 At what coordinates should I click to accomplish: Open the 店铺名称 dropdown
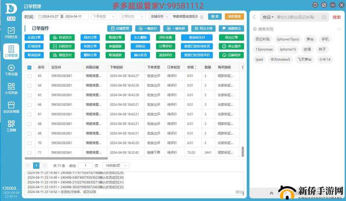[x=159, y=16]
